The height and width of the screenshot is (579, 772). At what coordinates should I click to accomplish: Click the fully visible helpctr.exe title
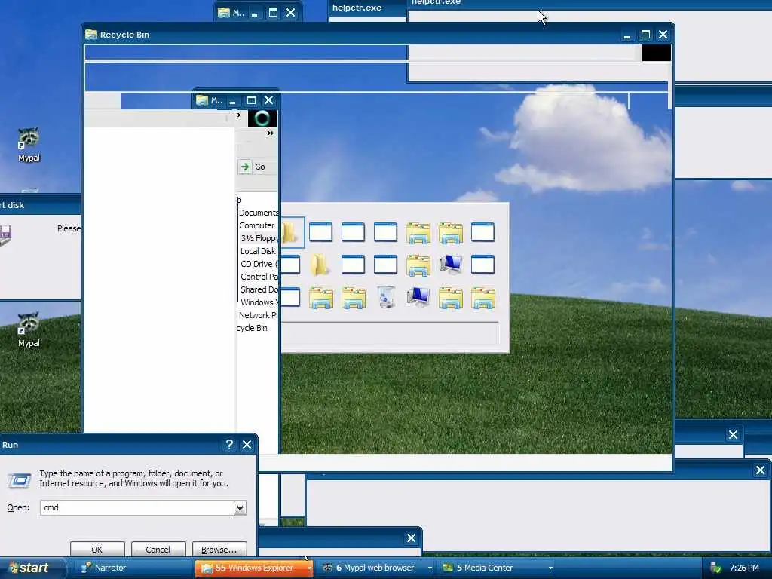click(x=357, y=8)
